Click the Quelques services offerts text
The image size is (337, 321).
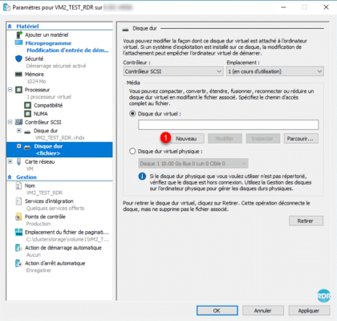coord(55,208)
